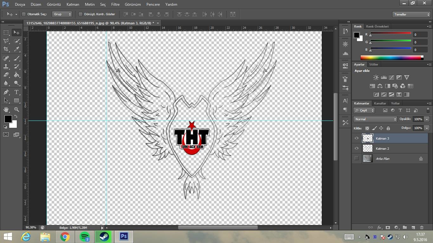Screen dimensions: 433x243
Task: Open the Opaklık slider dropdown arrow
Action: click(427, 119)
